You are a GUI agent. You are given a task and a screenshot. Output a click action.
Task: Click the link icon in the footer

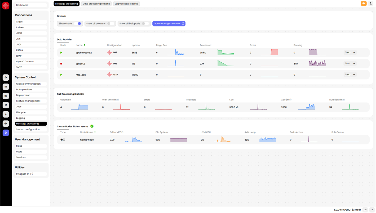[365, 210]
